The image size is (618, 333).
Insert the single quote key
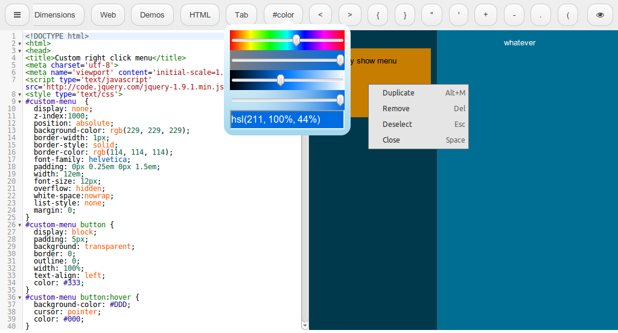click(459, 15)
